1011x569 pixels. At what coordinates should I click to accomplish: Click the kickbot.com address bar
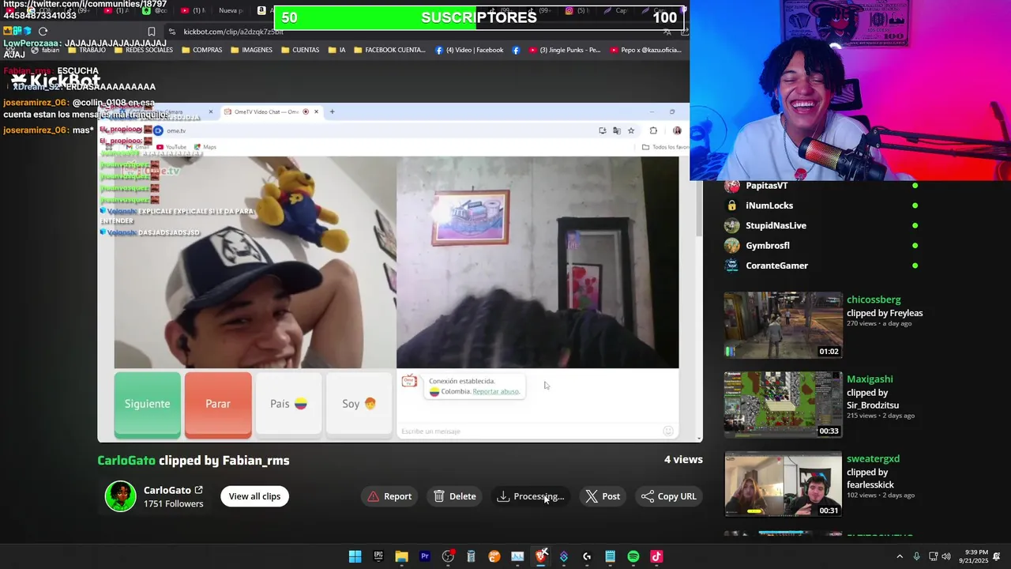pos(419,32)
